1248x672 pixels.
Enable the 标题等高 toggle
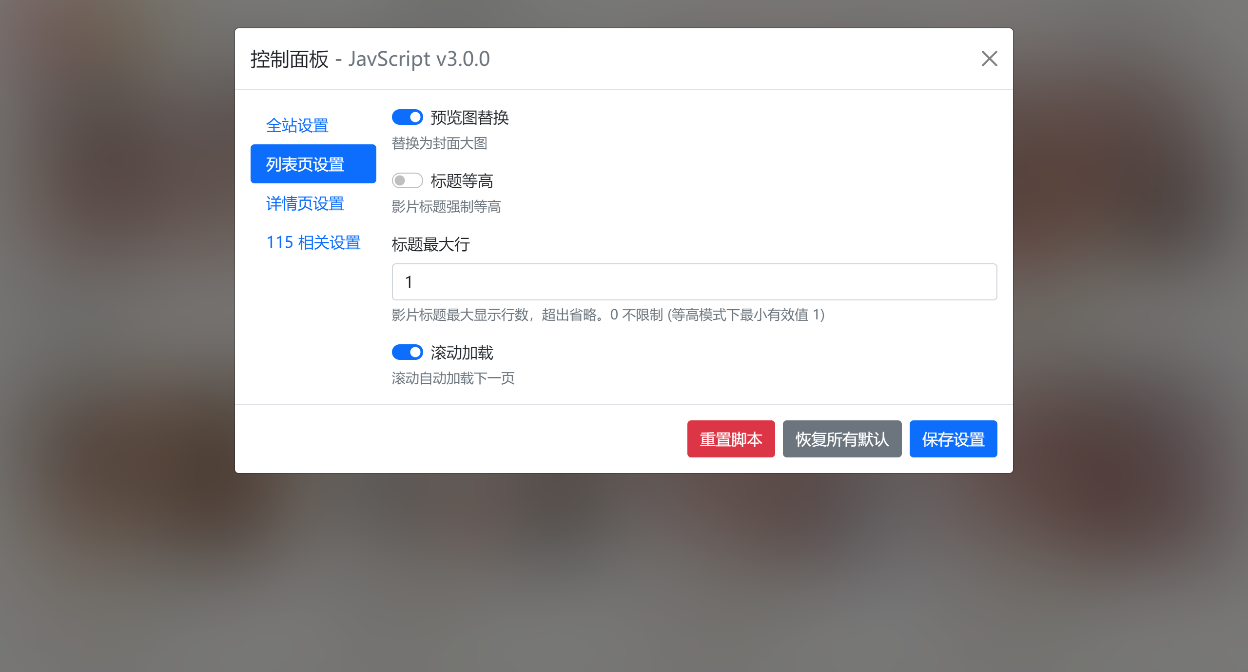[408, 180]
